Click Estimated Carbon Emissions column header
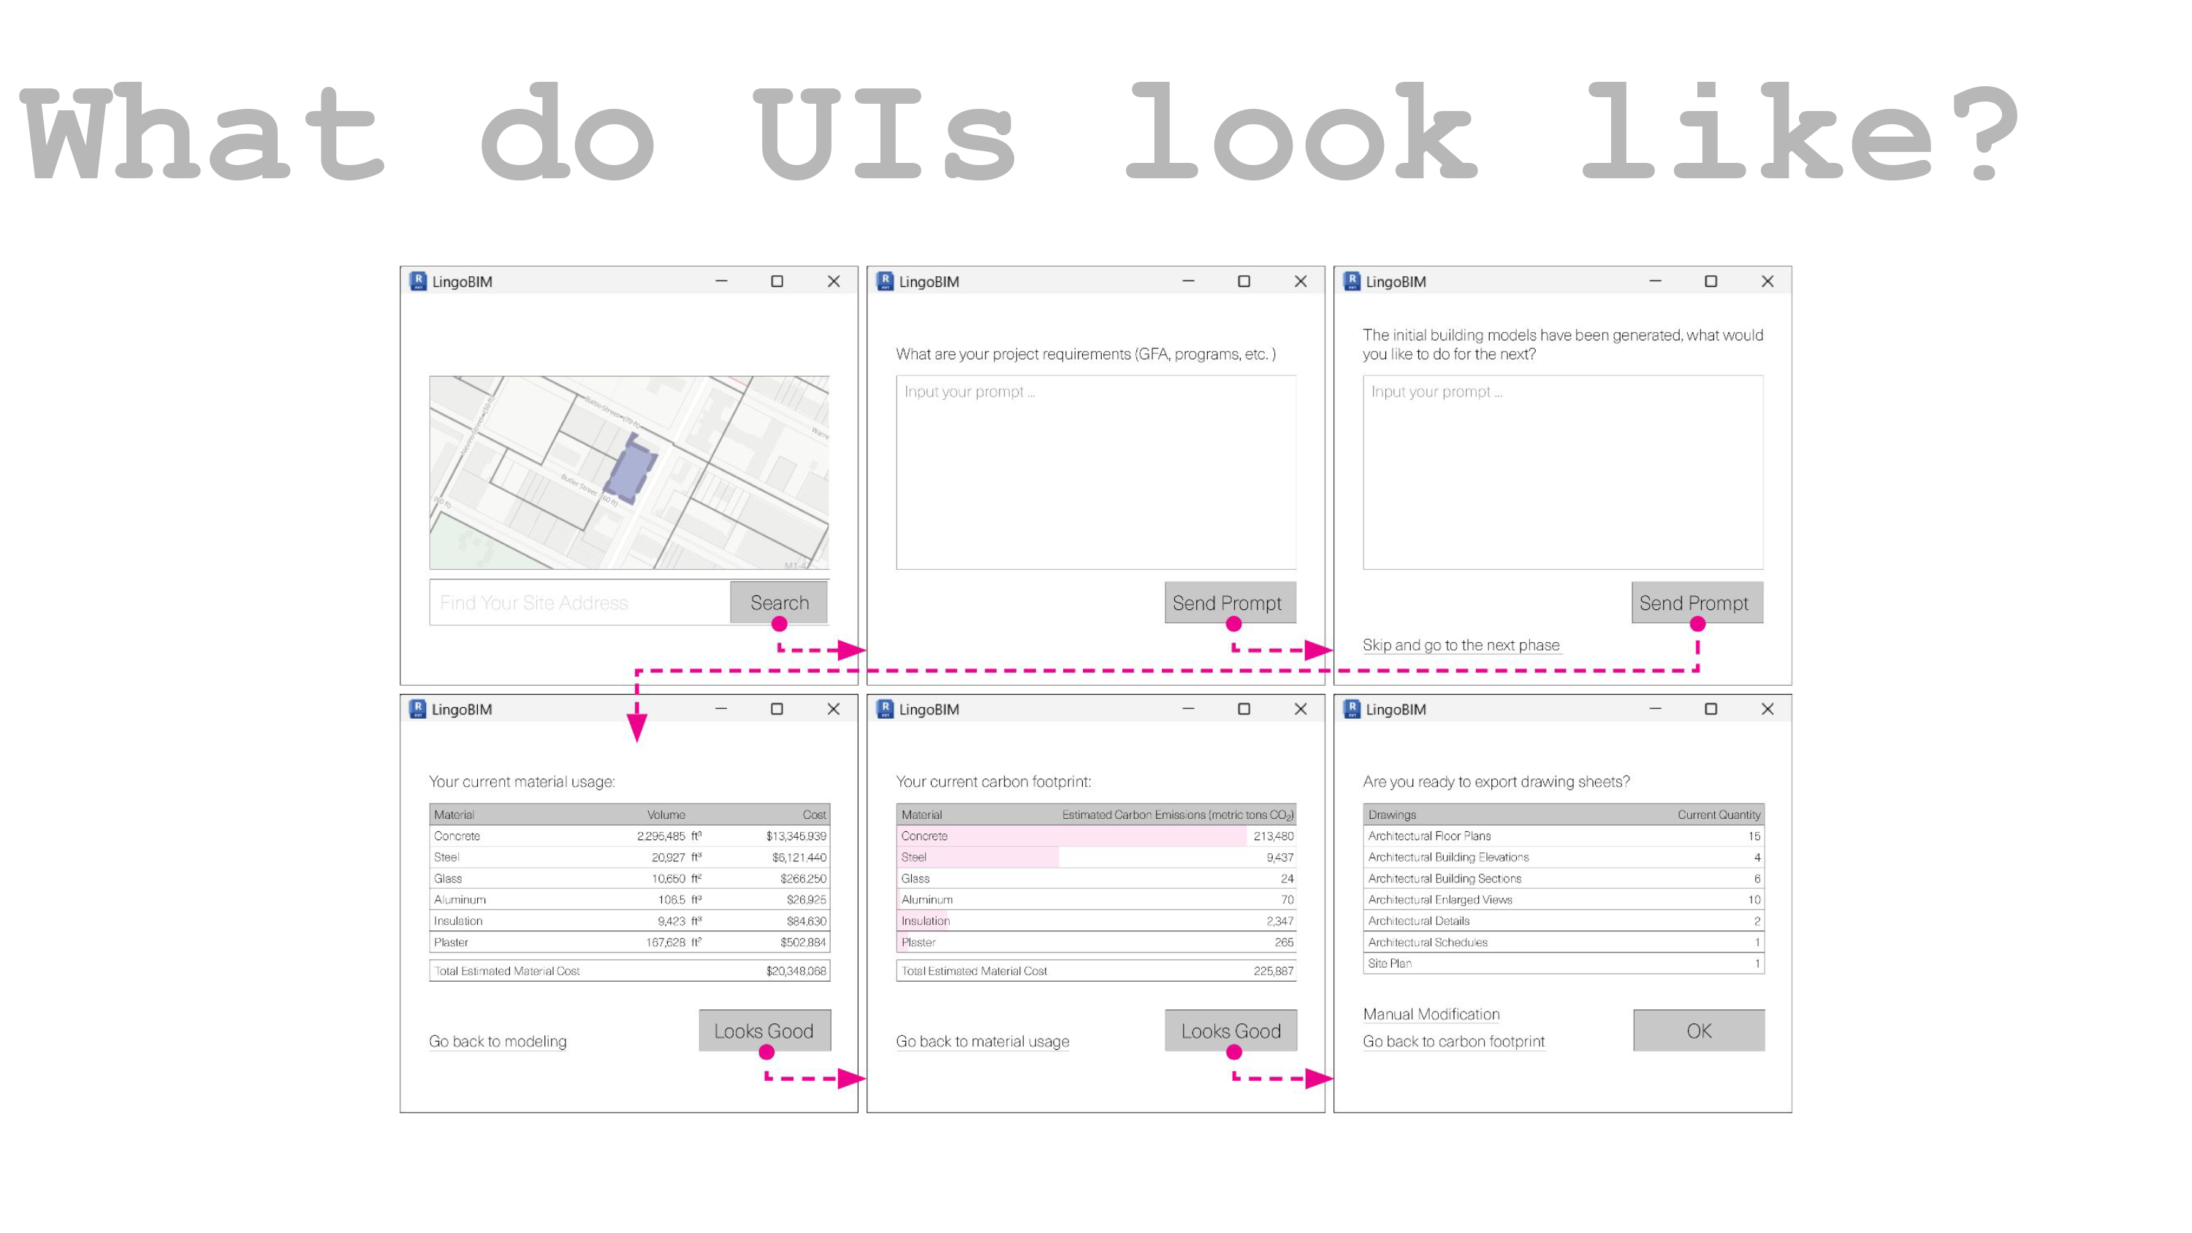The height and width of the screenshot is (1233, 2192). tap(1178, 814)
